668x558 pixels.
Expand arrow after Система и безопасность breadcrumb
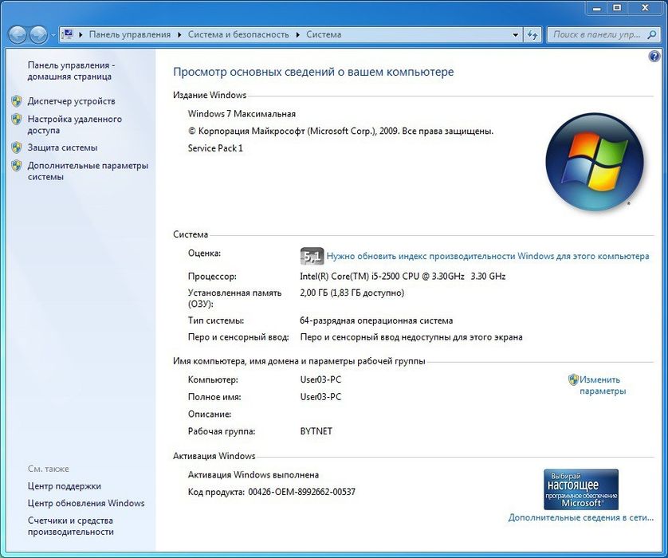point(298,34)
